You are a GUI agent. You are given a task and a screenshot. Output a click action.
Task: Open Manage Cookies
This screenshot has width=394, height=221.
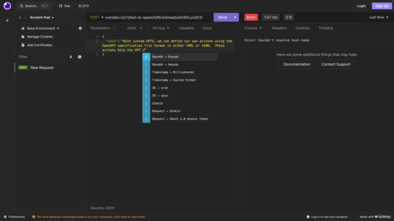click(x=37, y=37)
